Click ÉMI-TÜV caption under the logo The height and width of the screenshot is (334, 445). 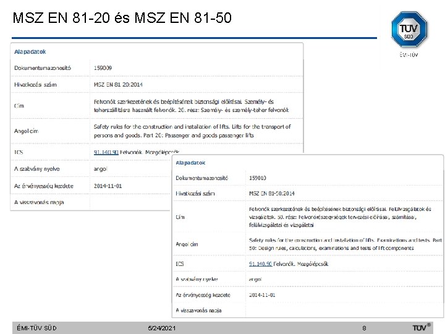click(x=409, y=55)
